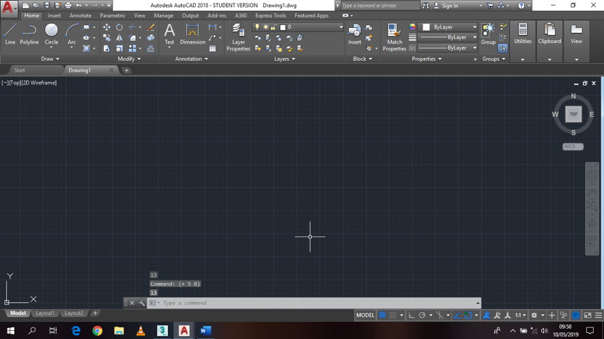The height and width of the screenshot is (339, 604).
Task: Click the Explode tool icon
Action: (151, 38)
